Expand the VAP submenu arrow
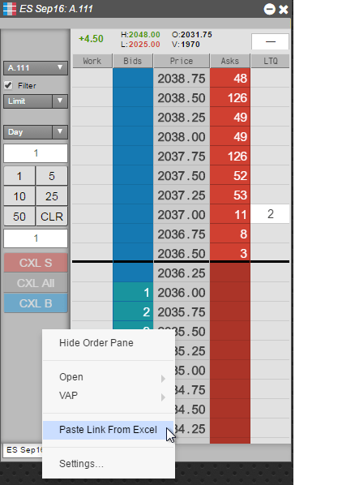Image resolution: width=355 pixels, height=485 pixels. click(163, 397)
